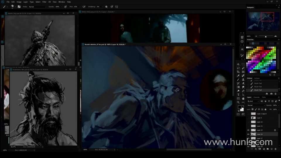This screenshot has width=281, height=158.
Task: Select the Rectangular Marquee tool
Action: click(243, 64)
